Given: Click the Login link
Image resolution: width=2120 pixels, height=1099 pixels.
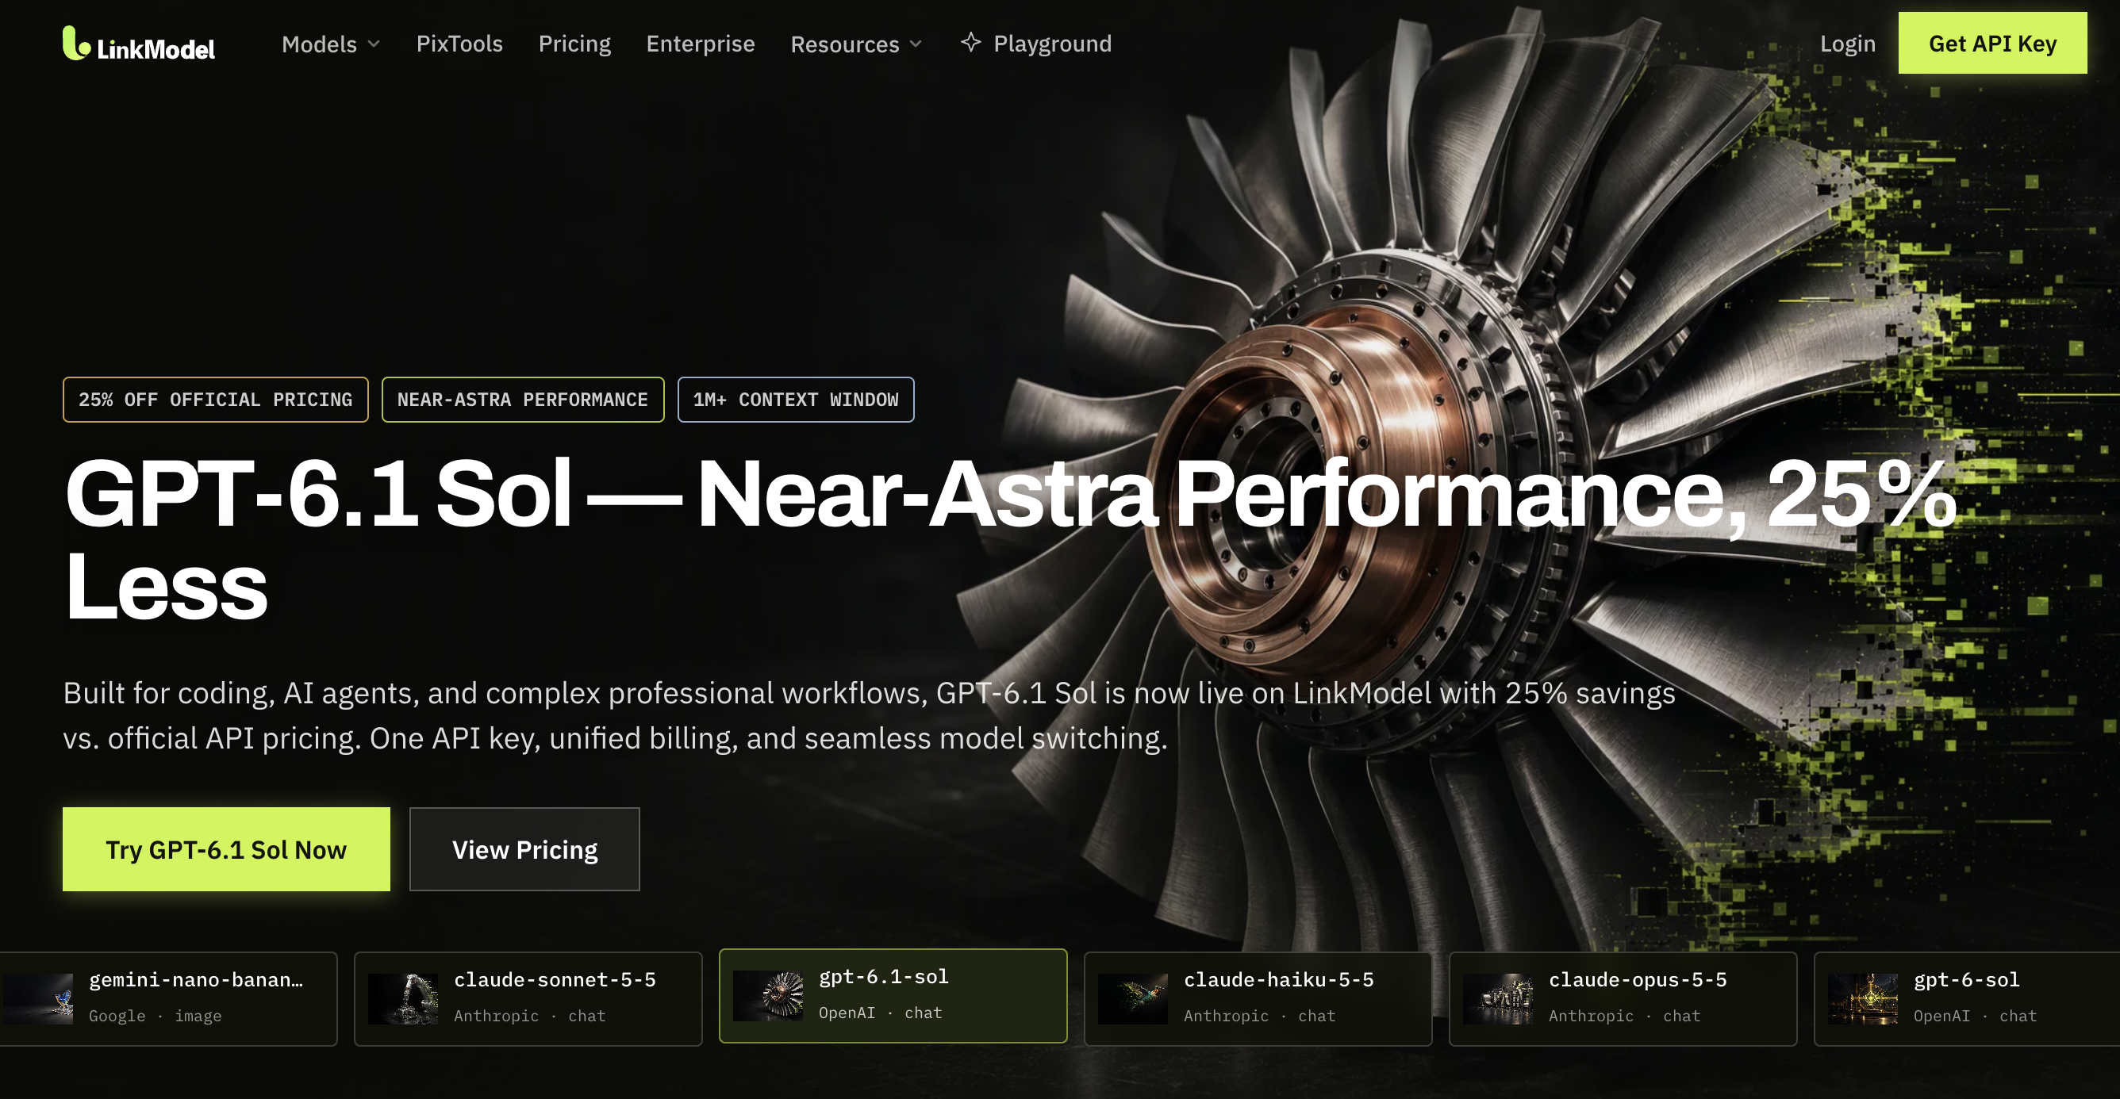Looking at the screenshot, I should (1848, 44).
